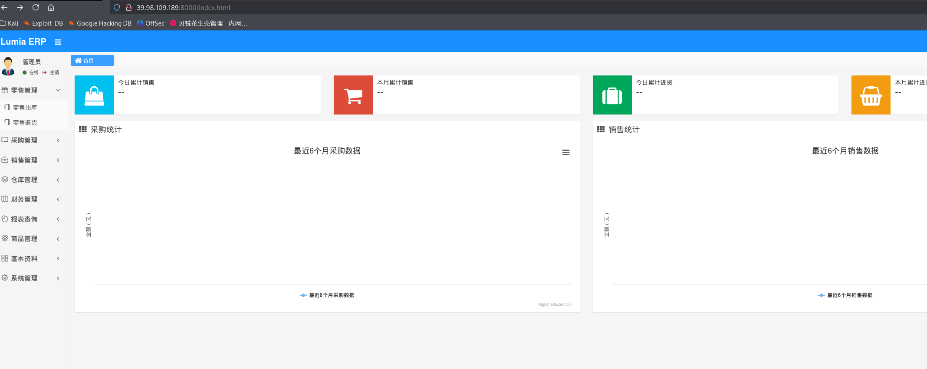
Task: Click the admin avatar picture
Action: point(8,66)
